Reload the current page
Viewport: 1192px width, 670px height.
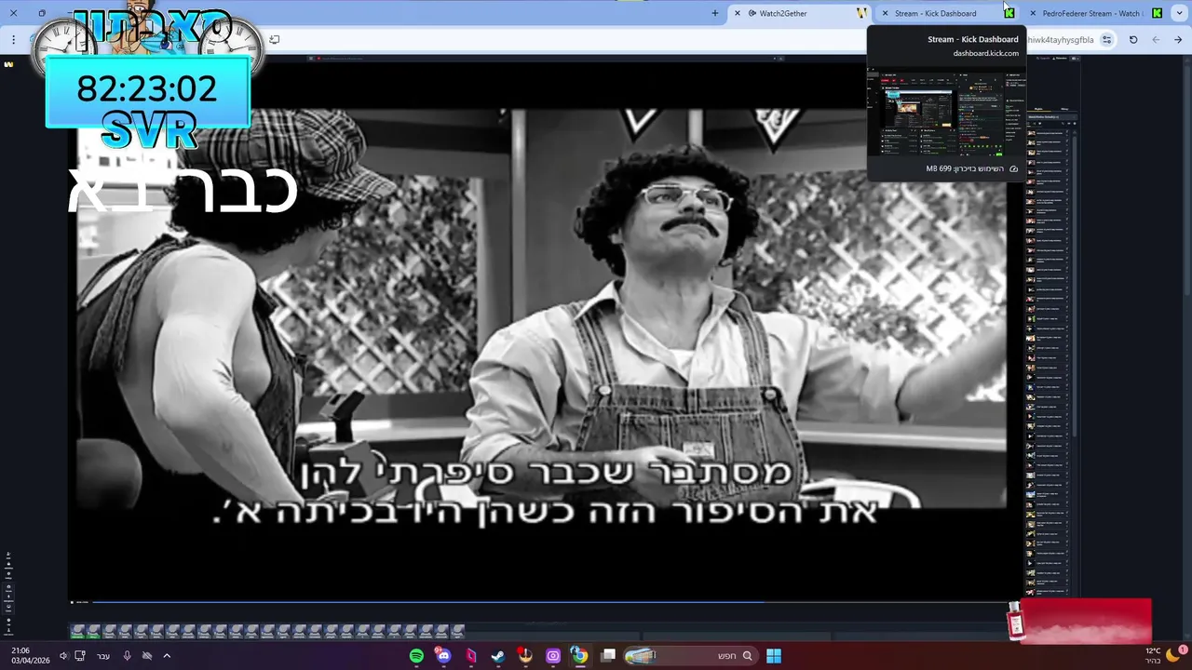point(1133,40)
